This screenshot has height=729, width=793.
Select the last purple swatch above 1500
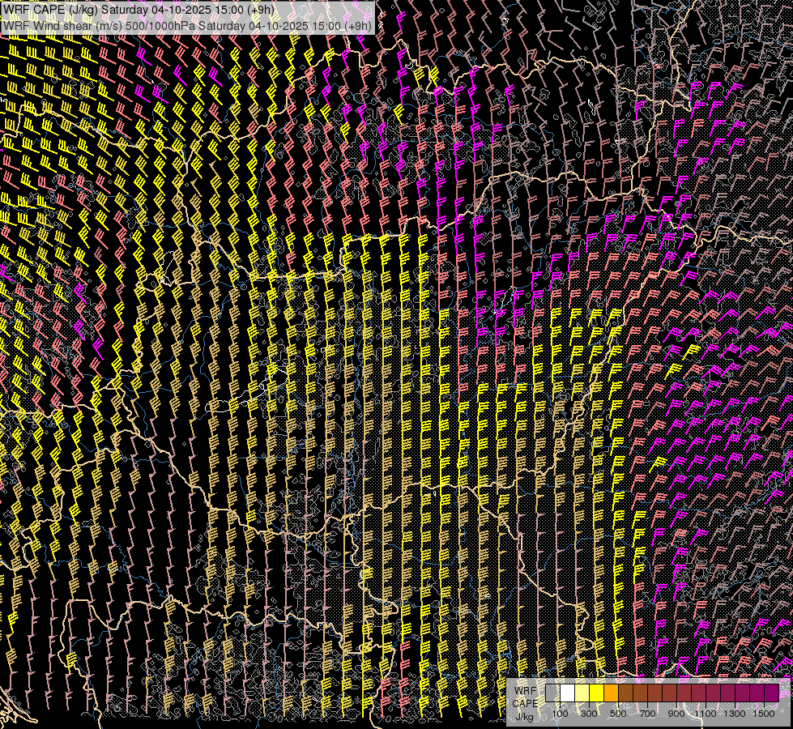pyautogui.click(x=772, y=693)
